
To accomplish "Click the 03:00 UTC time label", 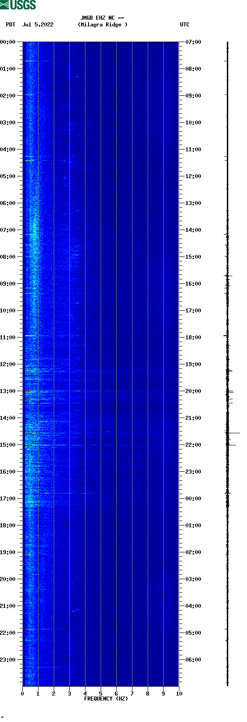I will click(193, 579).
